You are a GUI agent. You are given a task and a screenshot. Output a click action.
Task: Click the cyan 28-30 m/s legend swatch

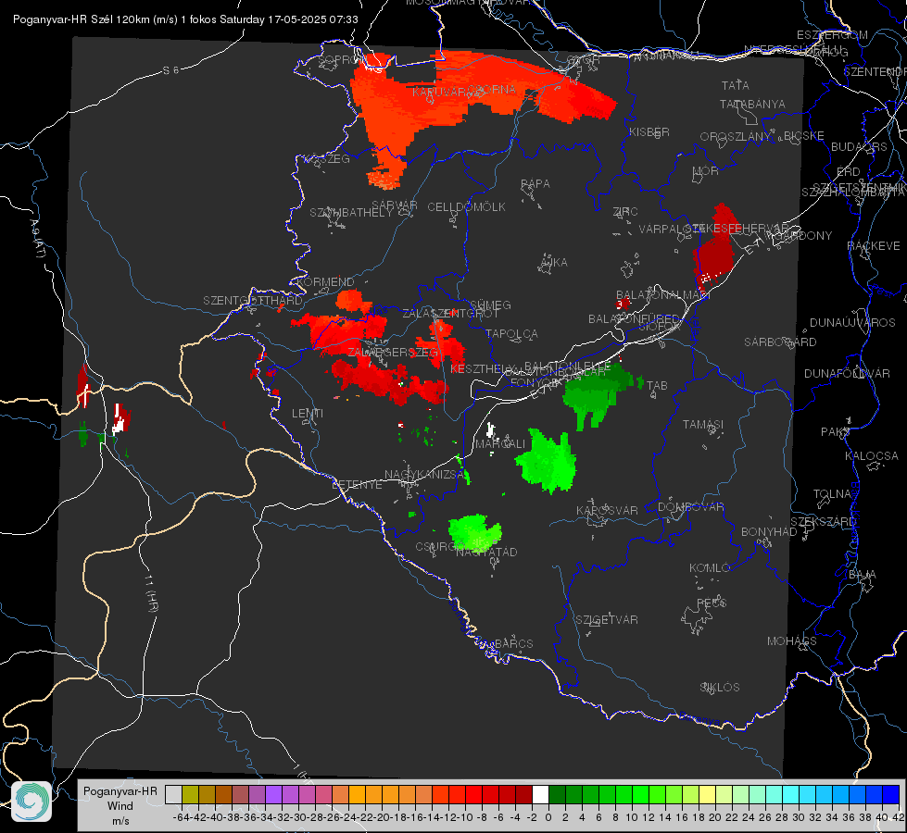coord(790,794)
